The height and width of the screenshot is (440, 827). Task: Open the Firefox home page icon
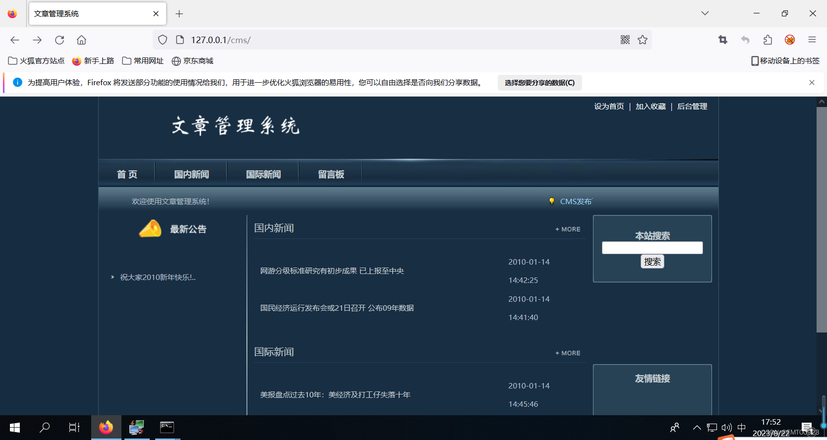[82, 40]
